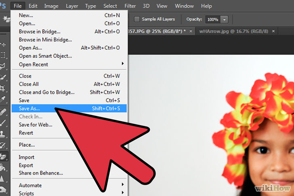This screenshot has width=294, height=196.
Task: Choose Import menu entry
Action: point(26,157)
